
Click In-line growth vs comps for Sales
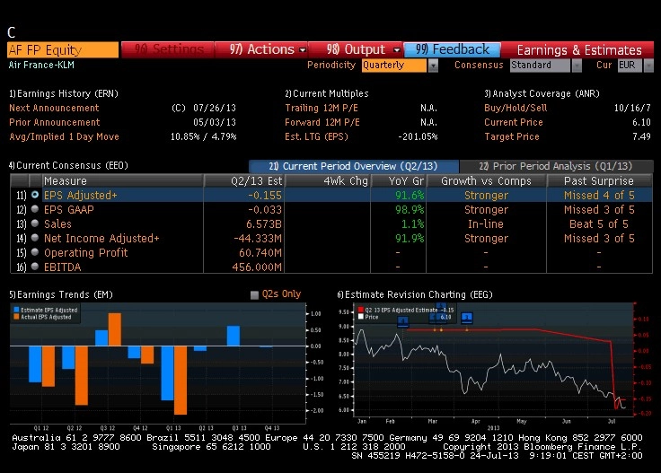(486, 224)
